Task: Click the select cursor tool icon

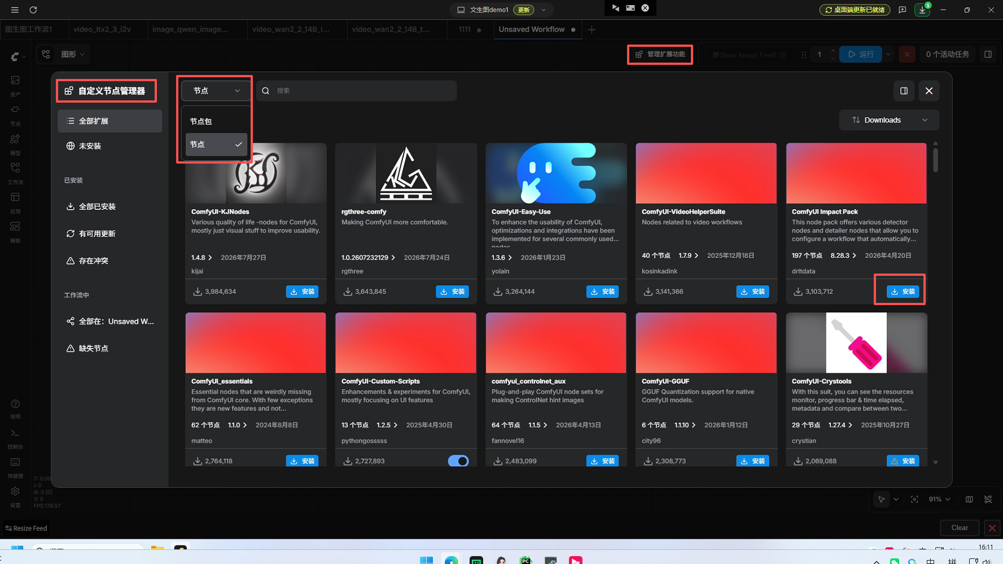Action: [x=881, y=499]
